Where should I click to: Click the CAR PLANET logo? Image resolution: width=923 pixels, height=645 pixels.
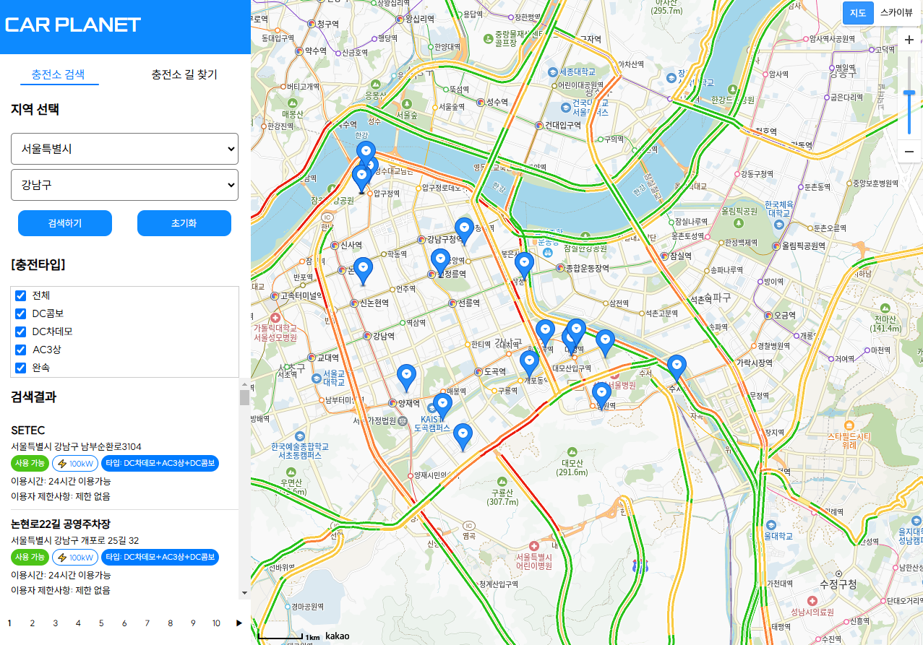(73, 25)
